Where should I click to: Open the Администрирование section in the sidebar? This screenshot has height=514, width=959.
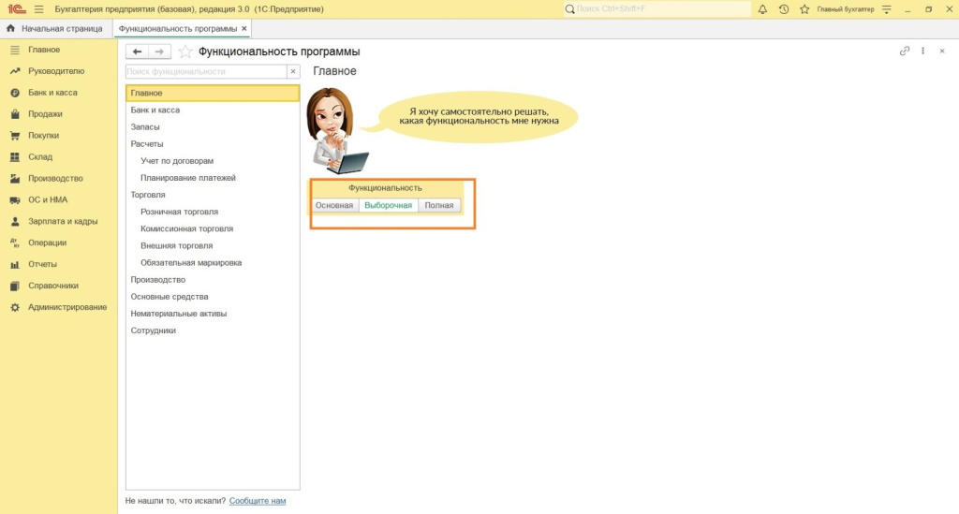coord(66,307)
